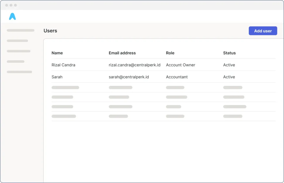Click the Users page heading
Screen dimensions: 284x183
point(50,31)
